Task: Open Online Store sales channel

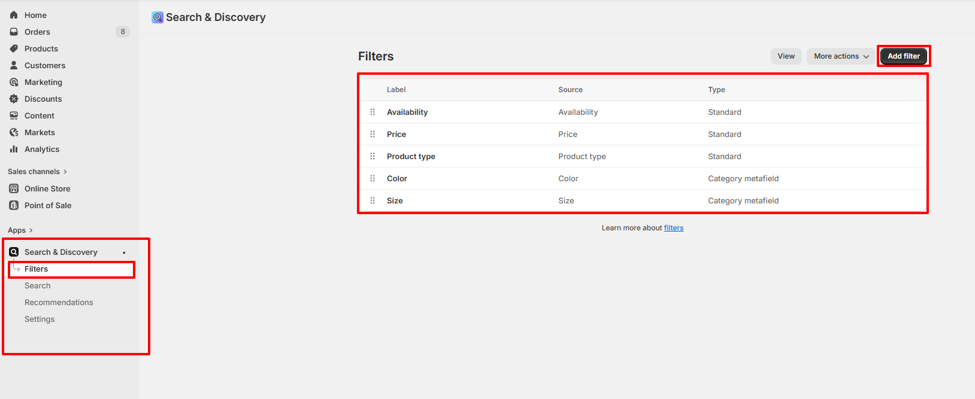Action: click(47, 188)
